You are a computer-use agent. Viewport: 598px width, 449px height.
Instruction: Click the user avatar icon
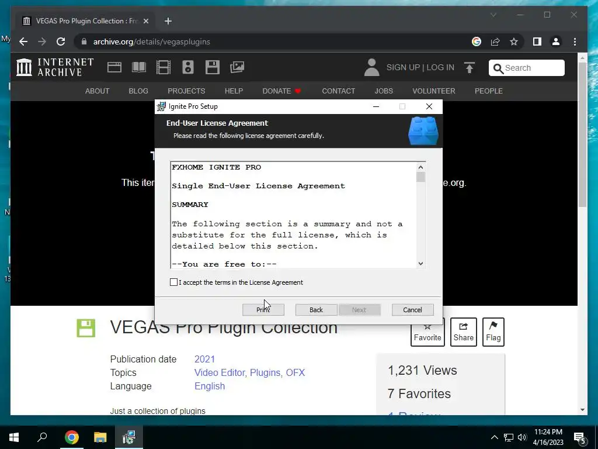371,68
